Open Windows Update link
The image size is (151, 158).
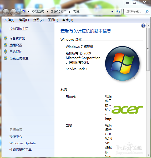click(x=23, y=143)
